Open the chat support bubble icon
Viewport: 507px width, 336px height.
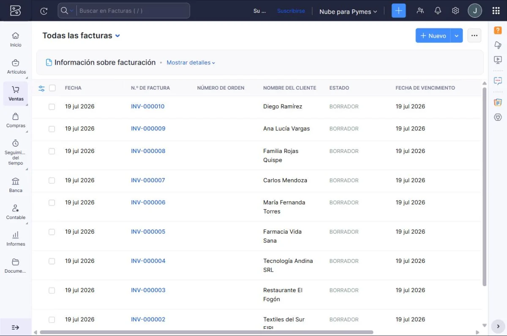pyautogui.click(x=498, y=81)
